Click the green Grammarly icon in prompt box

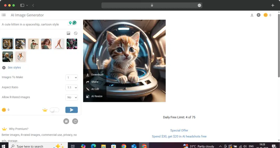tap(74, 23)
